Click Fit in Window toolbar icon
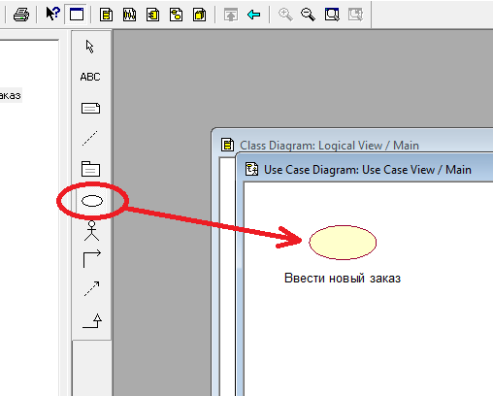 332,15
